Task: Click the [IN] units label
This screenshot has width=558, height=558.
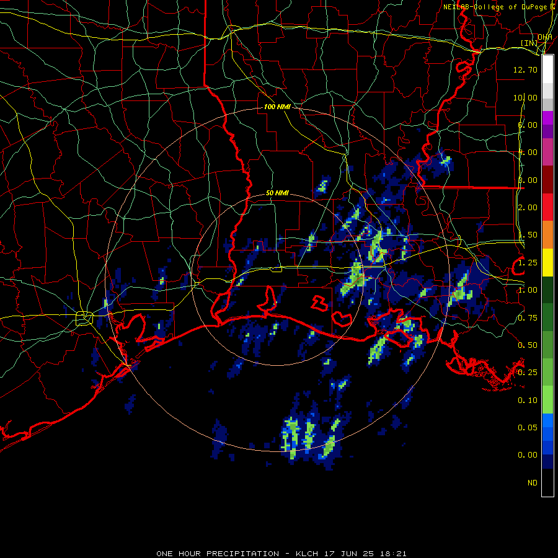Action: (529, 43)
